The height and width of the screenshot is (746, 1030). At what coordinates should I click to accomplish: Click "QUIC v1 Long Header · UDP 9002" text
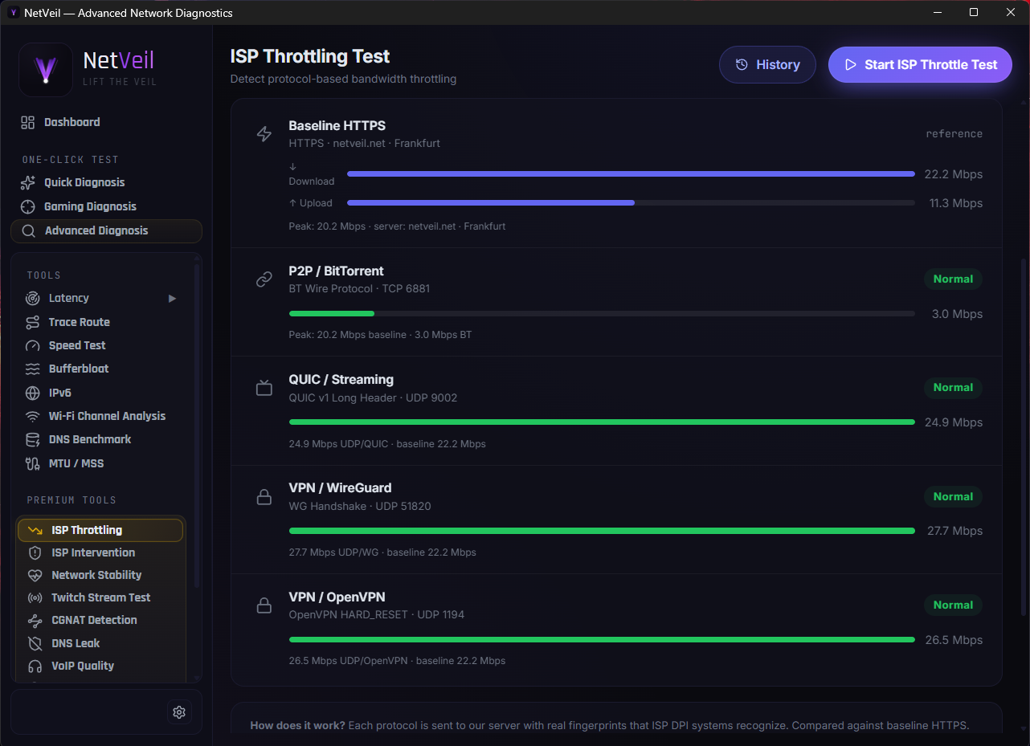click(x=373, y=398)
